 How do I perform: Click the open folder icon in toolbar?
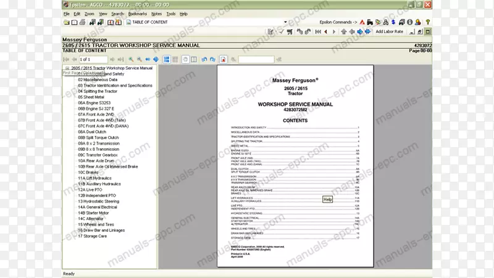tap(66, 22)
